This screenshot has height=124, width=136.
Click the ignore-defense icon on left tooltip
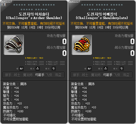pyautogui.click(x=38, y=69)
